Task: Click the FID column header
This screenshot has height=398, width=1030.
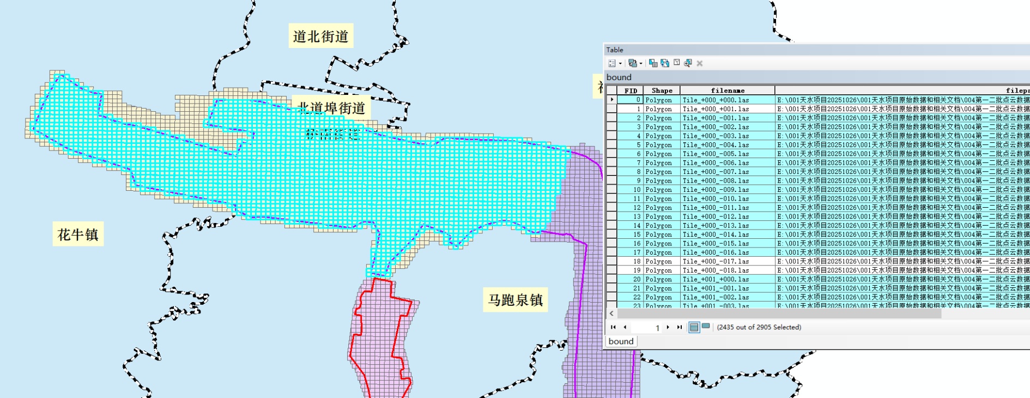Action: tap(631, 91)
